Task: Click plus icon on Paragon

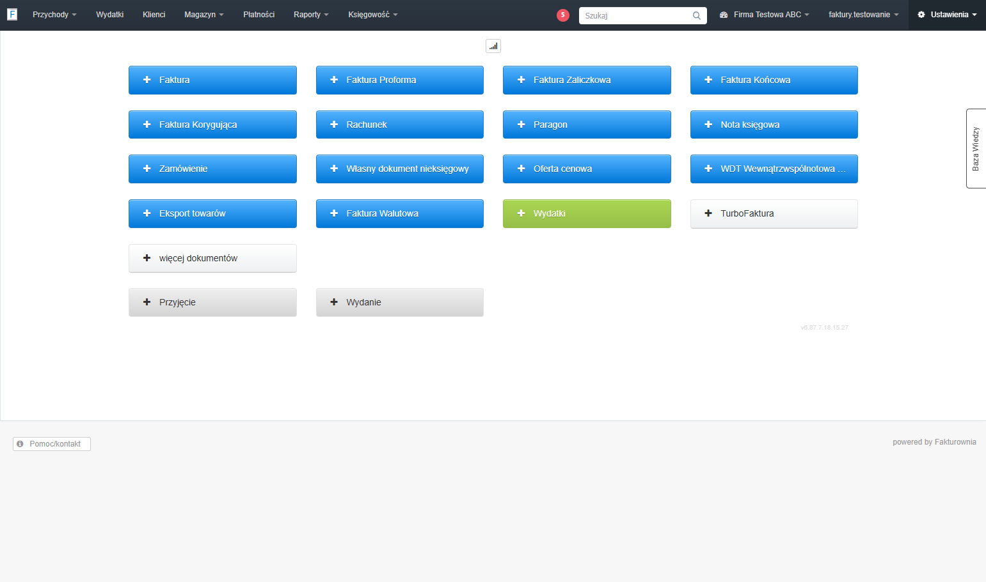Action: tap(521, 125)
